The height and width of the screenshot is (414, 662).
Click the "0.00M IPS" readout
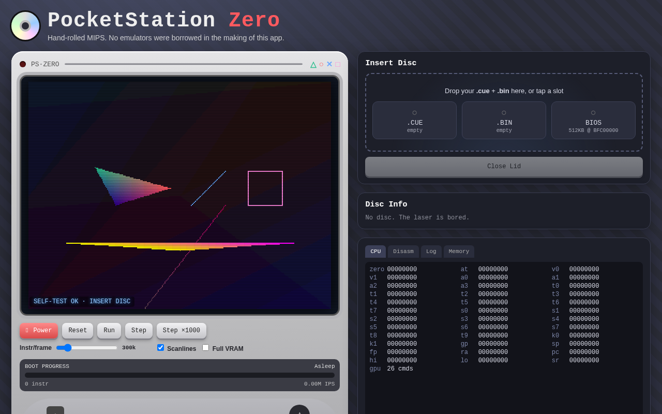coord(320,384)
